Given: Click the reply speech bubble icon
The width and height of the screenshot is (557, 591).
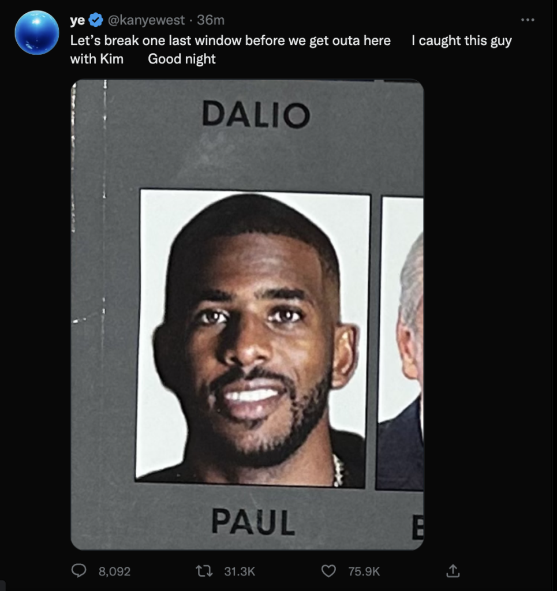Looking at the screenshot, I should 78,571.
